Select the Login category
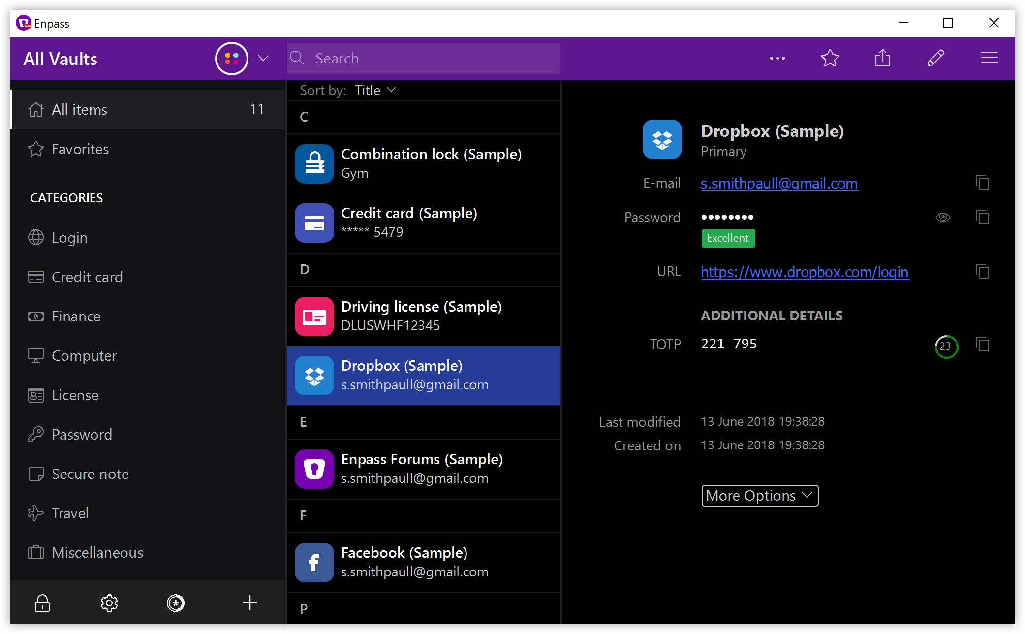 148,237
